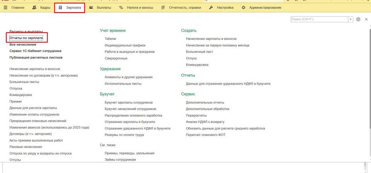The width and height of the screenshot is (371, 173).
Task: Click the percent icon for Налоги и взносы
Action: tap(121, 8)
